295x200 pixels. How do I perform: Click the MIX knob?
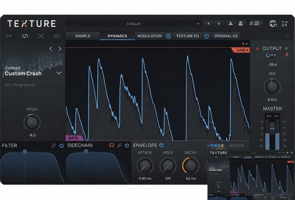click(272, 87)
